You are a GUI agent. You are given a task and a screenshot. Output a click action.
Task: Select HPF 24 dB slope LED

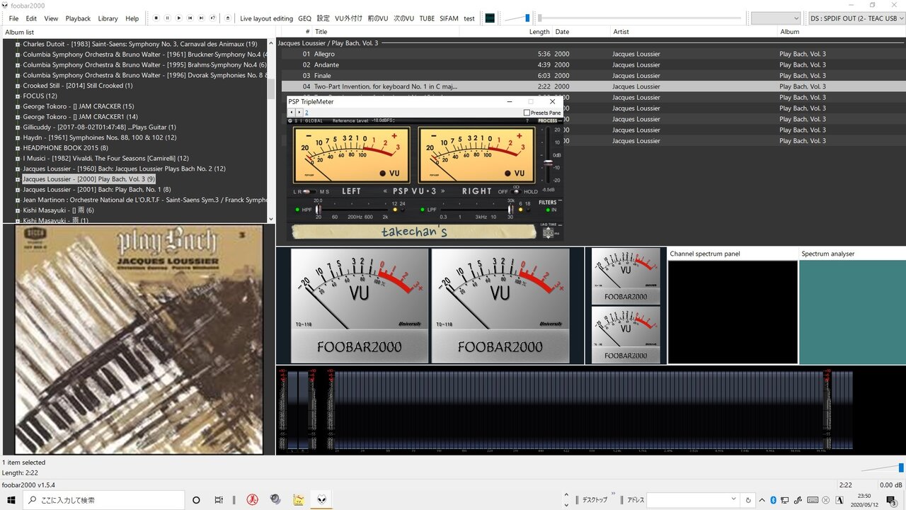(x=403, y=210)
